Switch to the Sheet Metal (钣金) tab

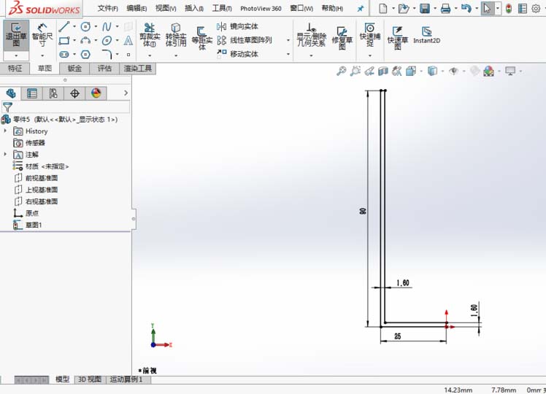click(74, 68)
